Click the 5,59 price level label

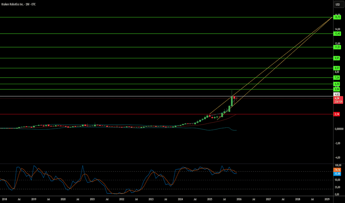(336, 89)
